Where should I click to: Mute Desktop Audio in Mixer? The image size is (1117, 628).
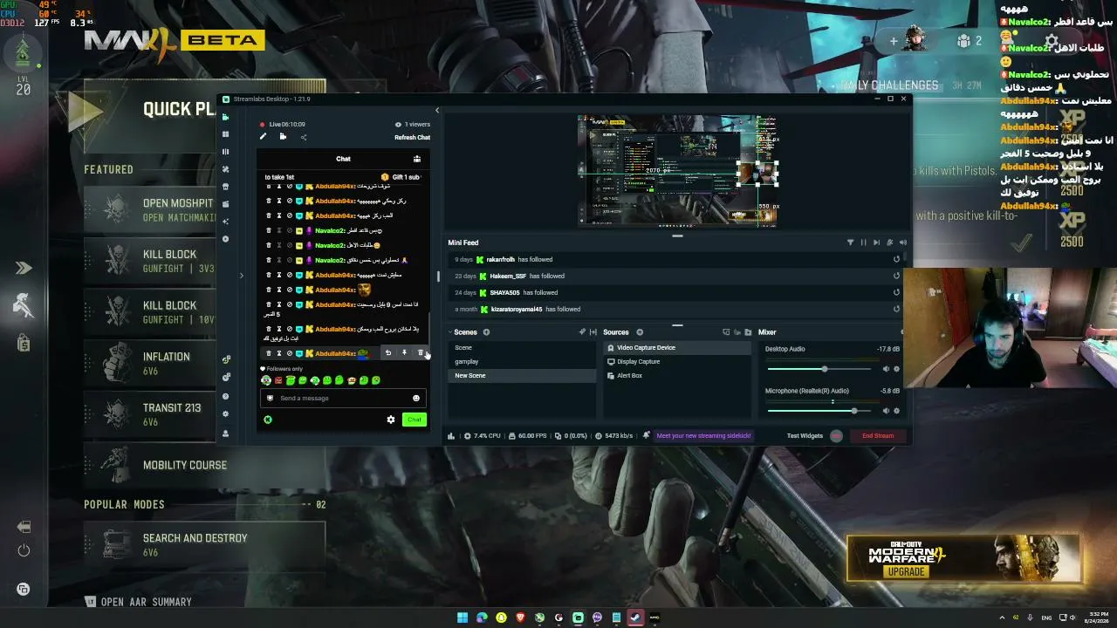pyautogui.click(x=886, y=369)
